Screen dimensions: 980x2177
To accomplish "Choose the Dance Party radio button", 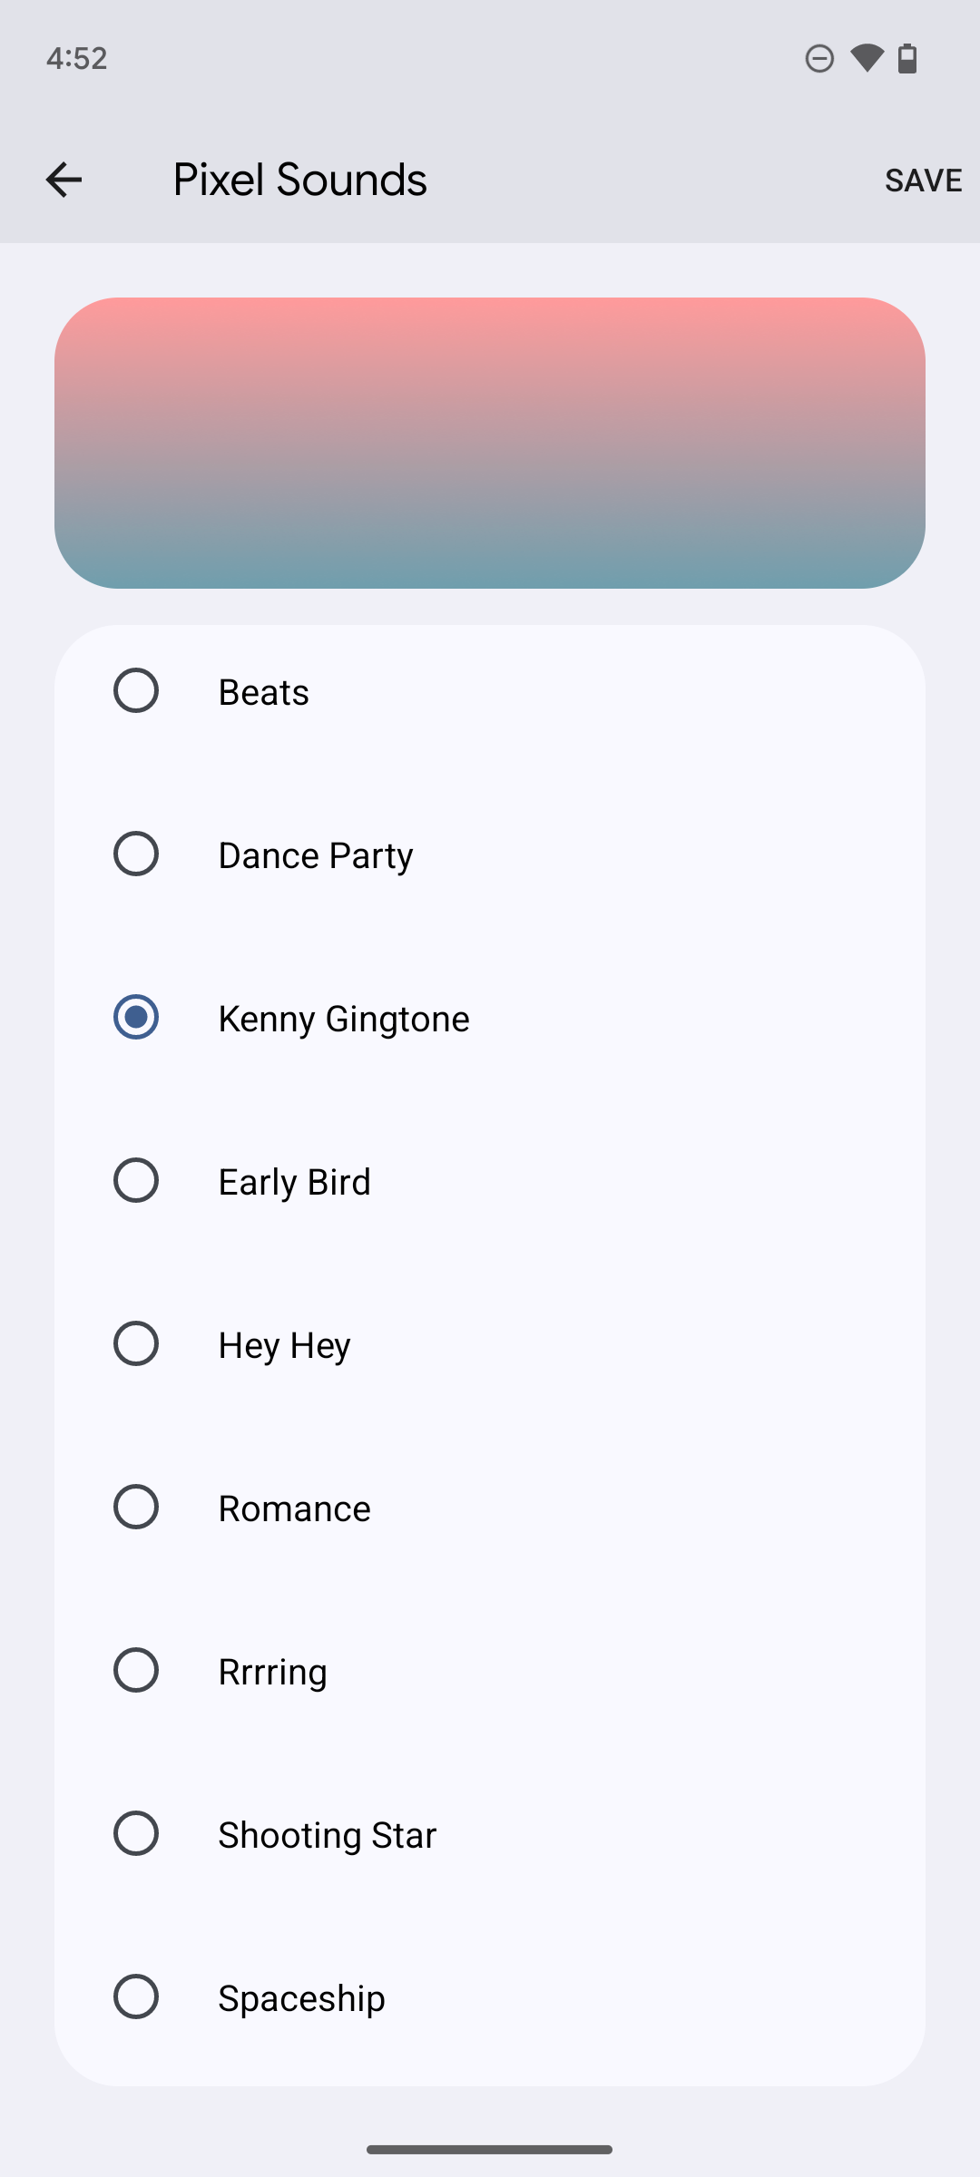I will [136, 854].
